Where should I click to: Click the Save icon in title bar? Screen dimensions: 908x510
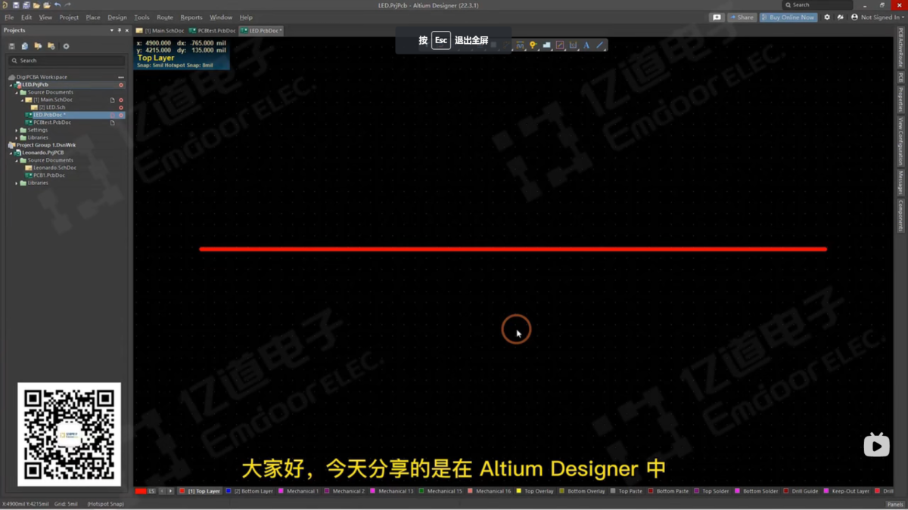(16, 5)
